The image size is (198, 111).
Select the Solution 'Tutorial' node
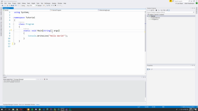point(157,14)
